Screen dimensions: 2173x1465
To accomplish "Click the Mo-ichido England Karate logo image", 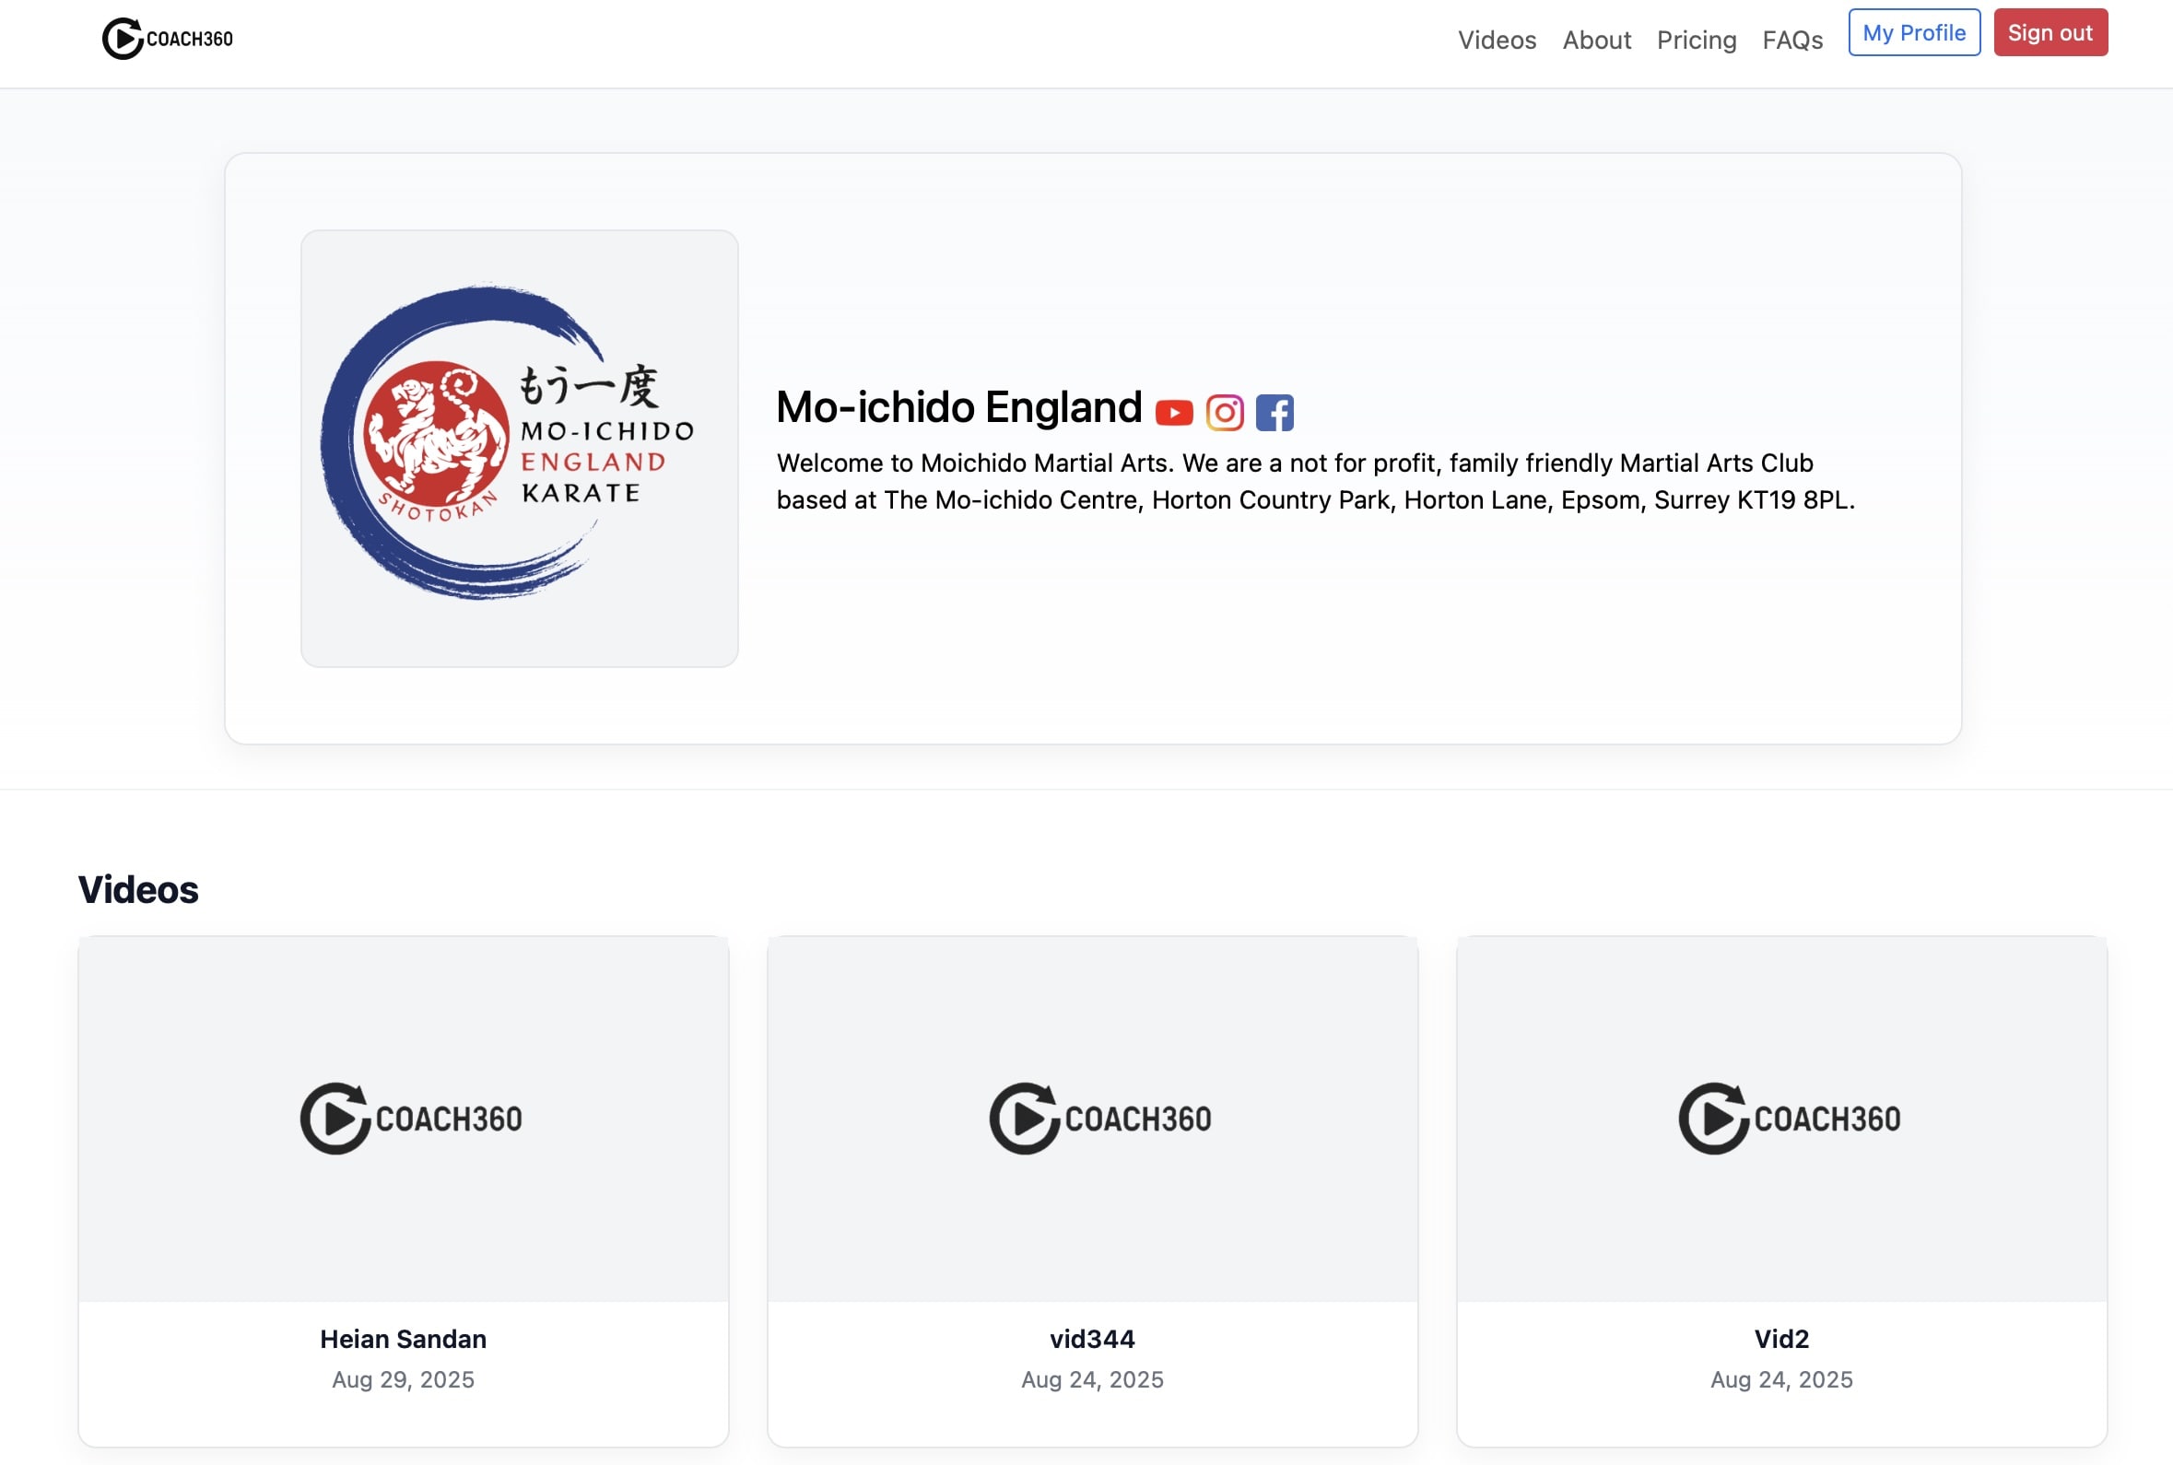I will pos(520,449).
